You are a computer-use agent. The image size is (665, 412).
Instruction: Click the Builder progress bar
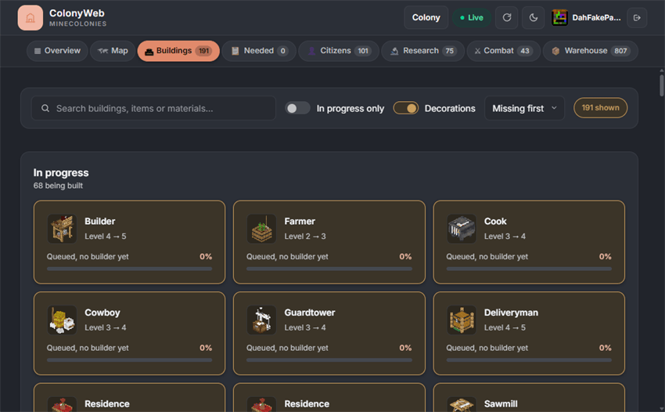[129, 269]
